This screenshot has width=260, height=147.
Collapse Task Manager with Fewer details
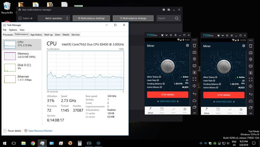pyautogui.click(x=12, y=131)
